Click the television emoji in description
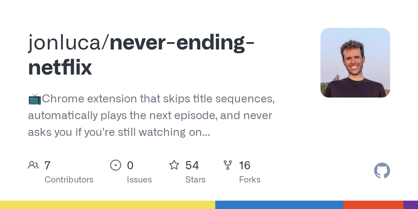The height and width of the screenshot is (209, 418). point(35,99)
